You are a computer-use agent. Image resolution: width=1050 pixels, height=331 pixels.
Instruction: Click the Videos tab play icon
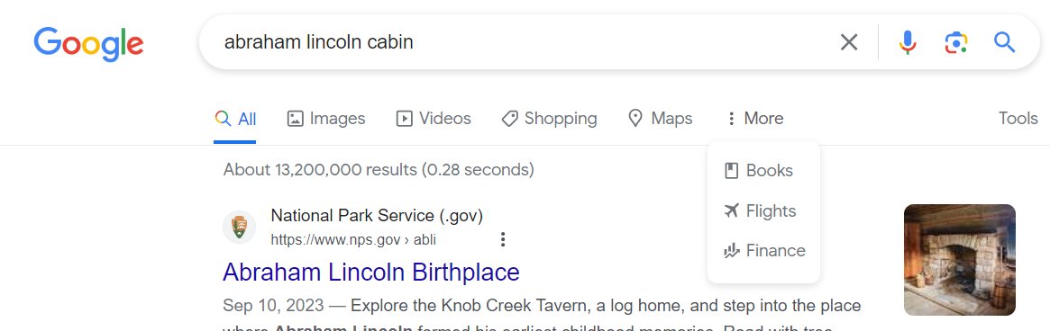(404, 119)
